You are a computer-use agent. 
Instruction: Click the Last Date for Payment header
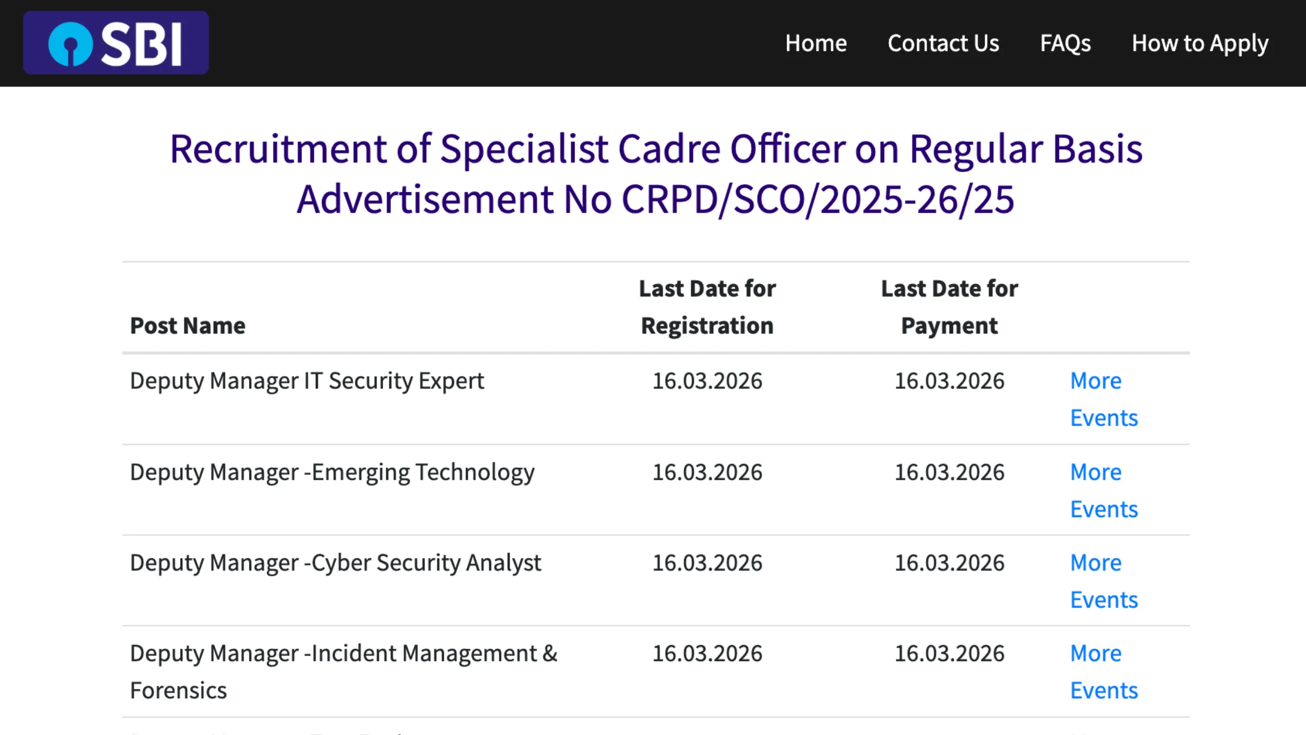click(949, 306)
